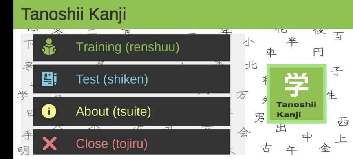Choose Close (tojiru) text label

(x=112, y=144)
